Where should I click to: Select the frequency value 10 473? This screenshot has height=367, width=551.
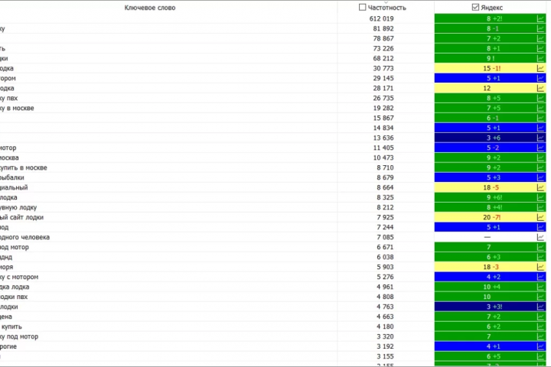(383, 158)
